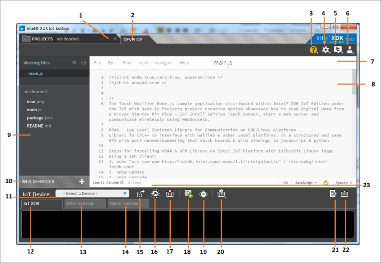
Task: Click the 'Using a ssh client:' code line
Action: pyautogui.click(x=133, y=156)
